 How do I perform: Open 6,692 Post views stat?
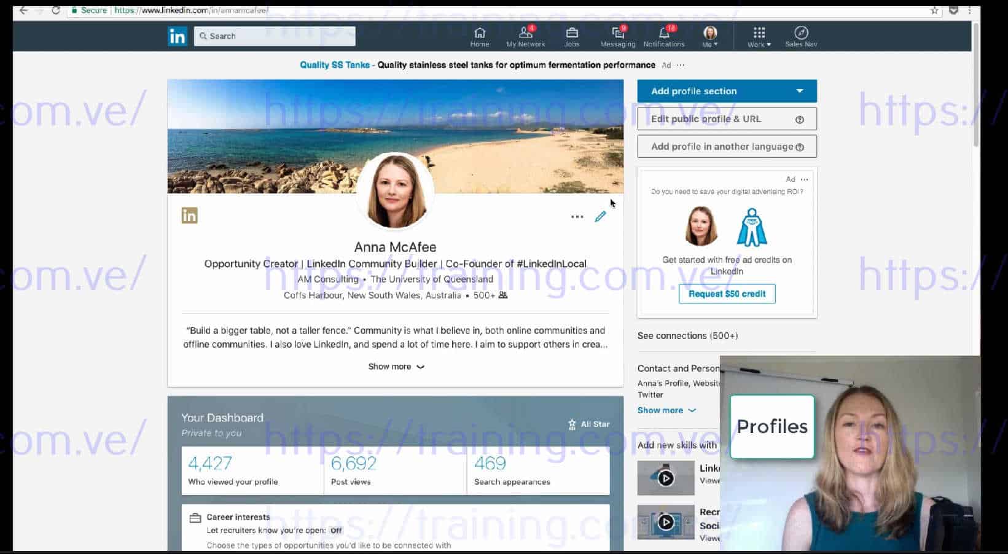(x=395, y=470)
